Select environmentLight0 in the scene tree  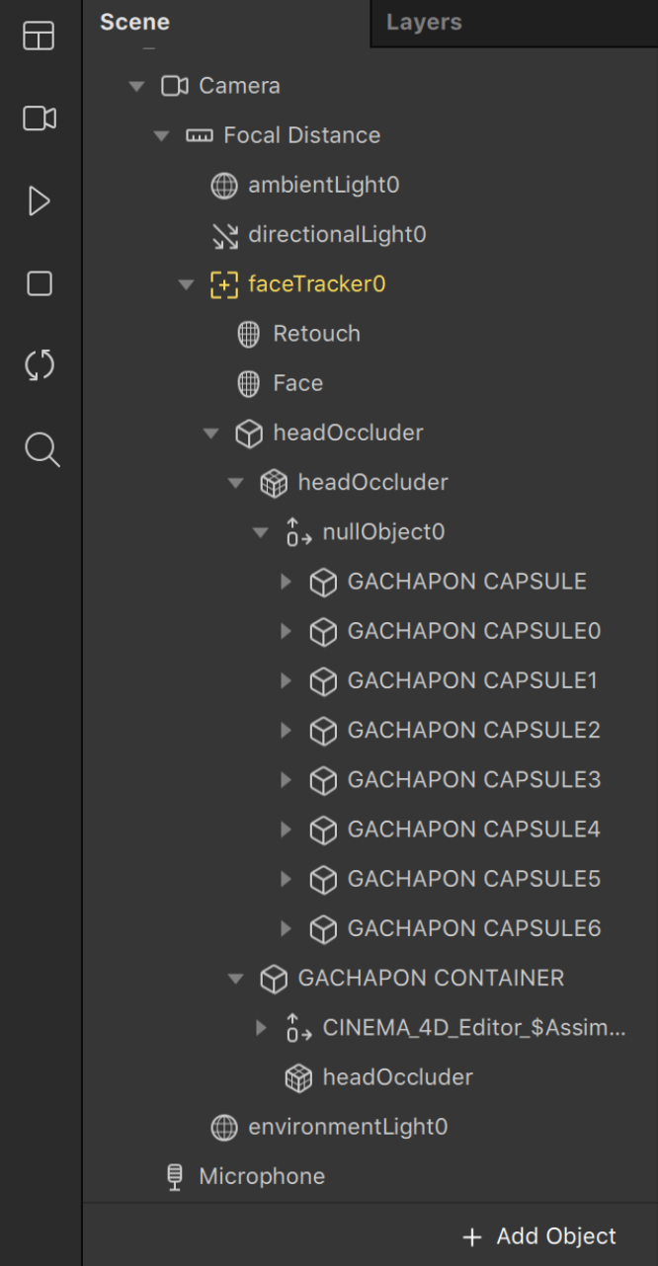tap(330, 1127)
